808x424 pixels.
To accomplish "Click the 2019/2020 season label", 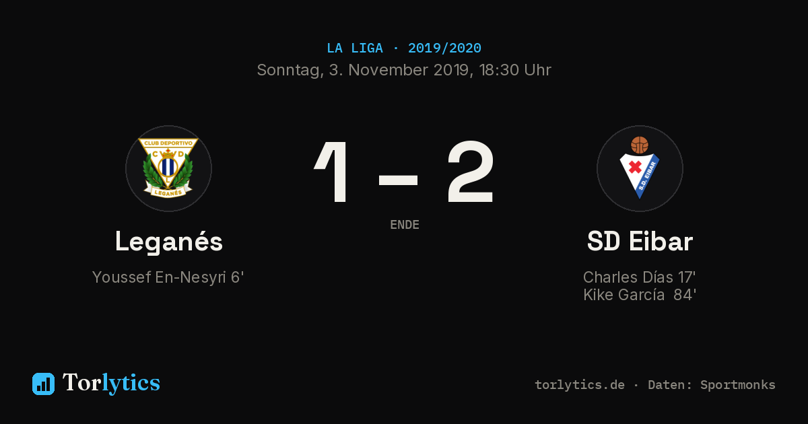I will coord(444,48).
